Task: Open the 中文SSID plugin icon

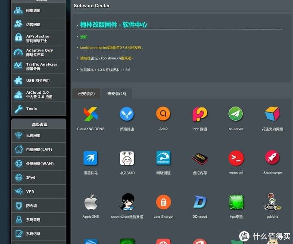Action: 127,158
